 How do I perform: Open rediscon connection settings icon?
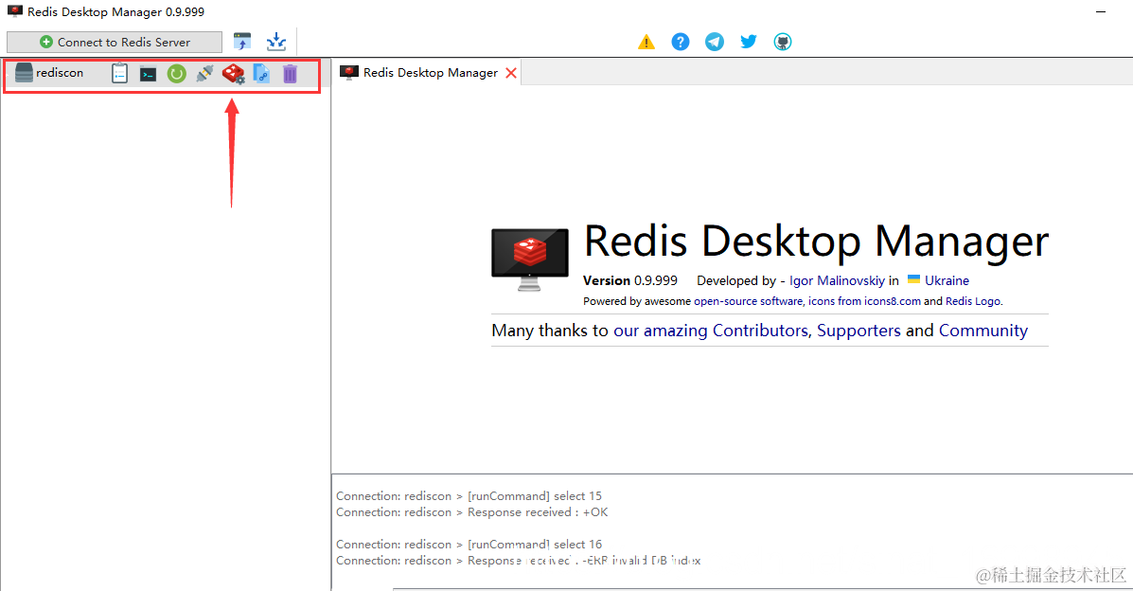233,74
